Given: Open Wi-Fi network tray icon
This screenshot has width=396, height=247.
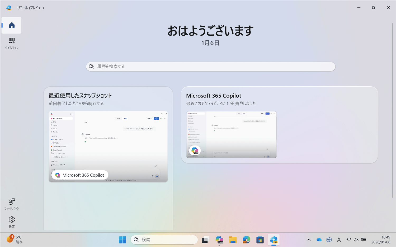Looking at the screenshot, I should [x=349, y=240].
